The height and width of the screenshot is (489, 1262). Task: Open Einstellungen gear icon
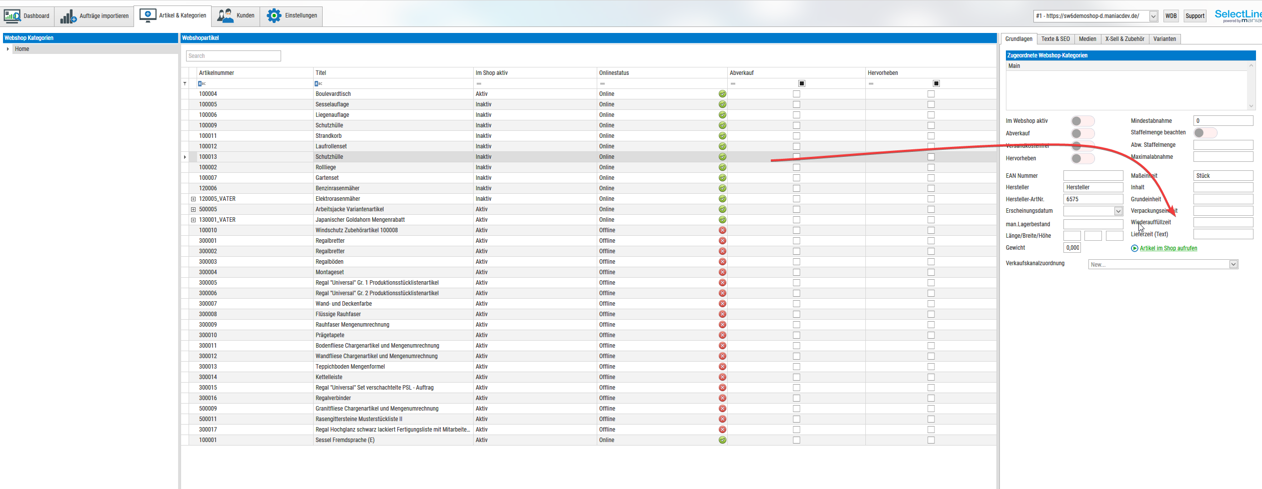(274, 16)
